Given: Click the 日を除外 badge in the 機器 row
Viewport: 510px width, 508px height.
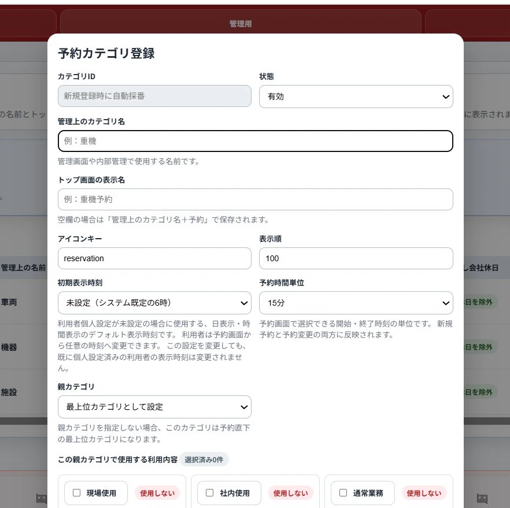Looking at the screenshot, I should point(481,347).
